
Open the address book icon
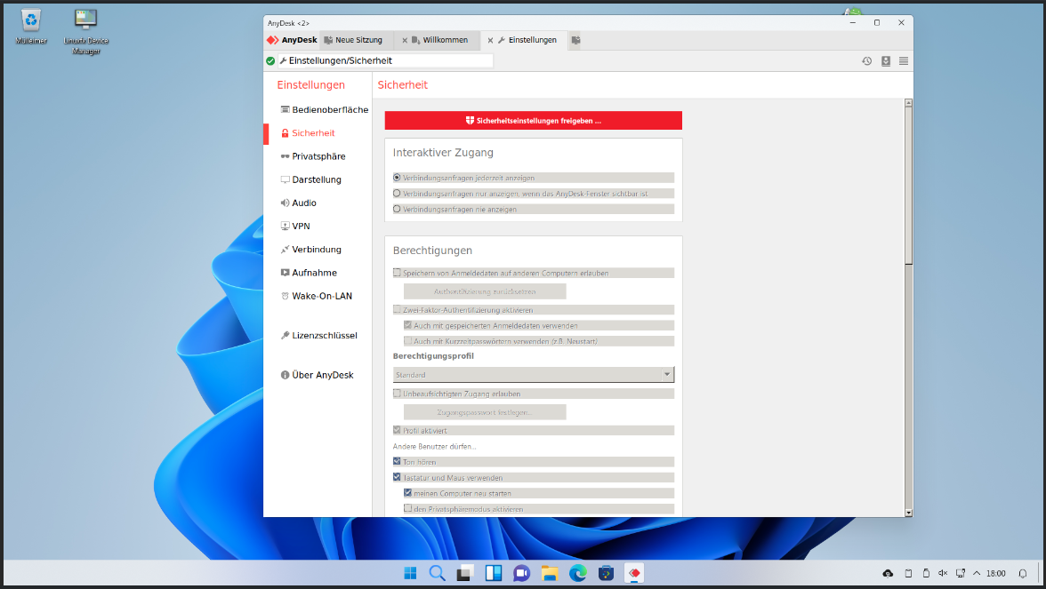[886, 60]
